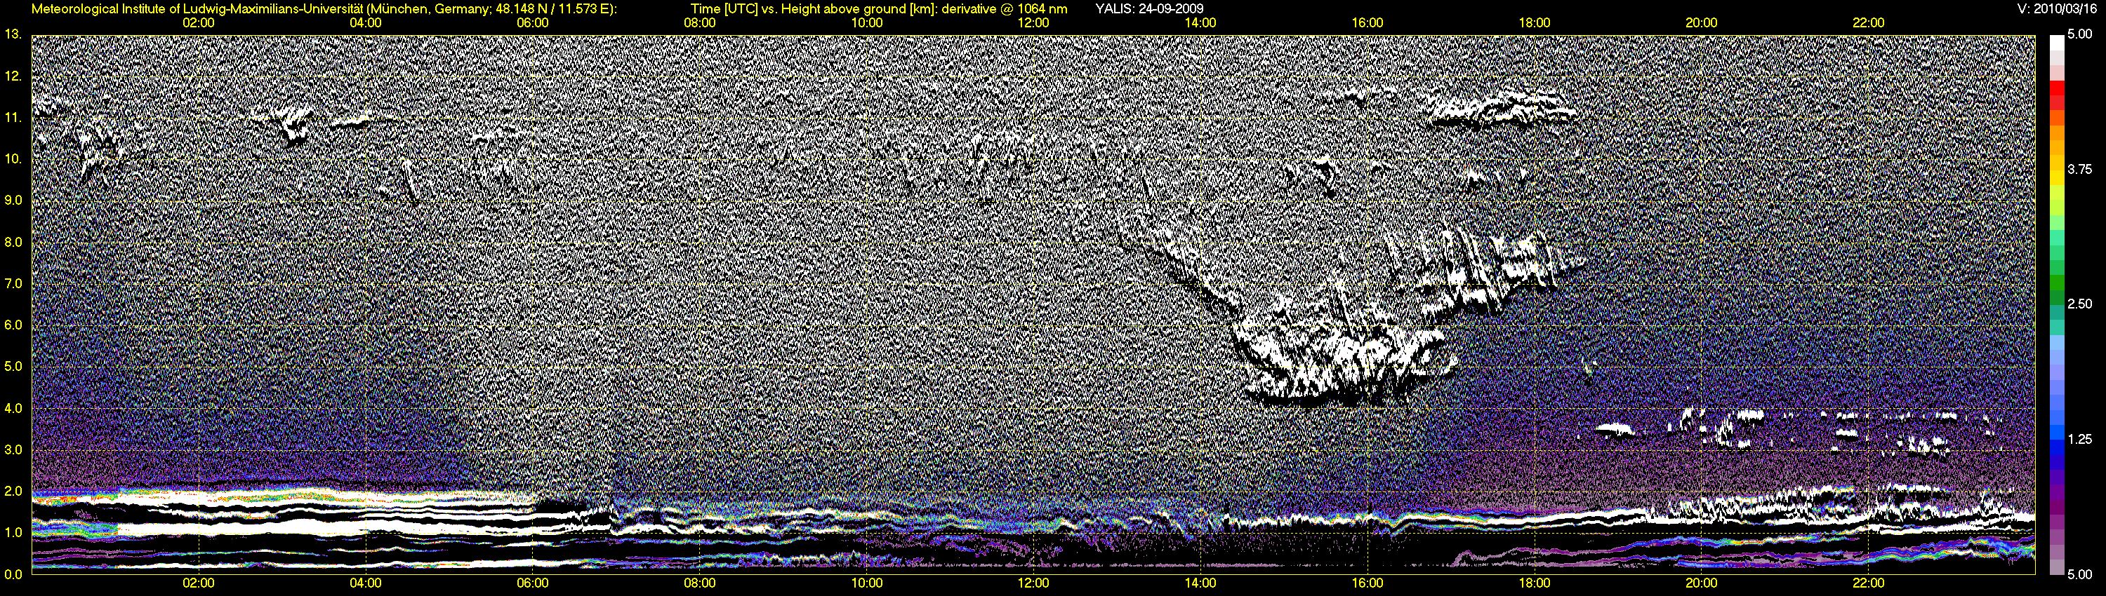This screenshot has height=596, width=2106.
Task: Click the 7.0 height axis label
Action: 13,283
